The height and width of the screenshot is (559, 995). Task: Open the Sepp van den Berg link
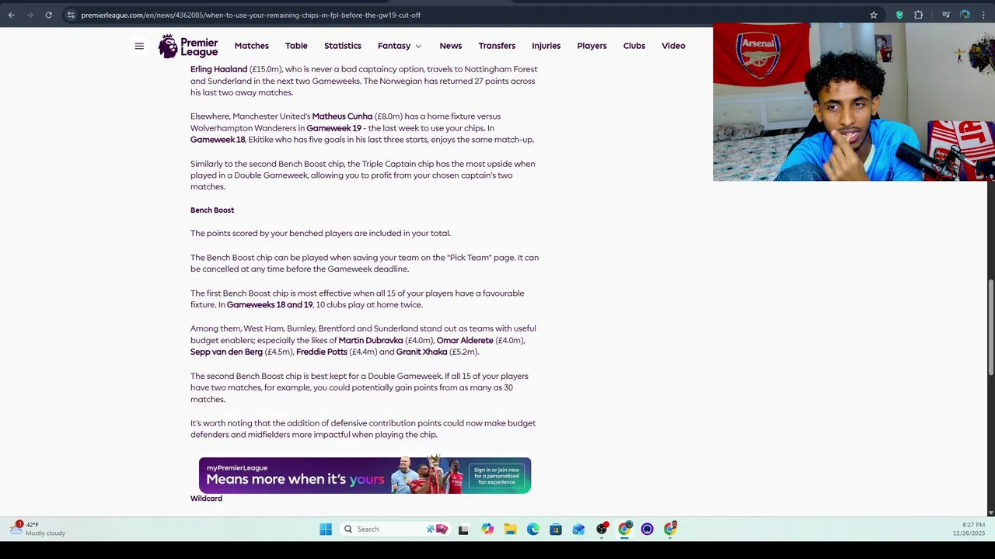coord(226,352)
